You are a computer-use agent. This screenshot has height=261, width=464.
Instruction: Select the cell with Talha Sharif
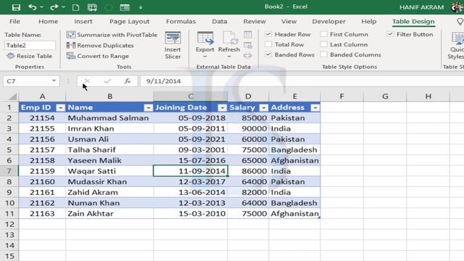(x=109, y=150)
